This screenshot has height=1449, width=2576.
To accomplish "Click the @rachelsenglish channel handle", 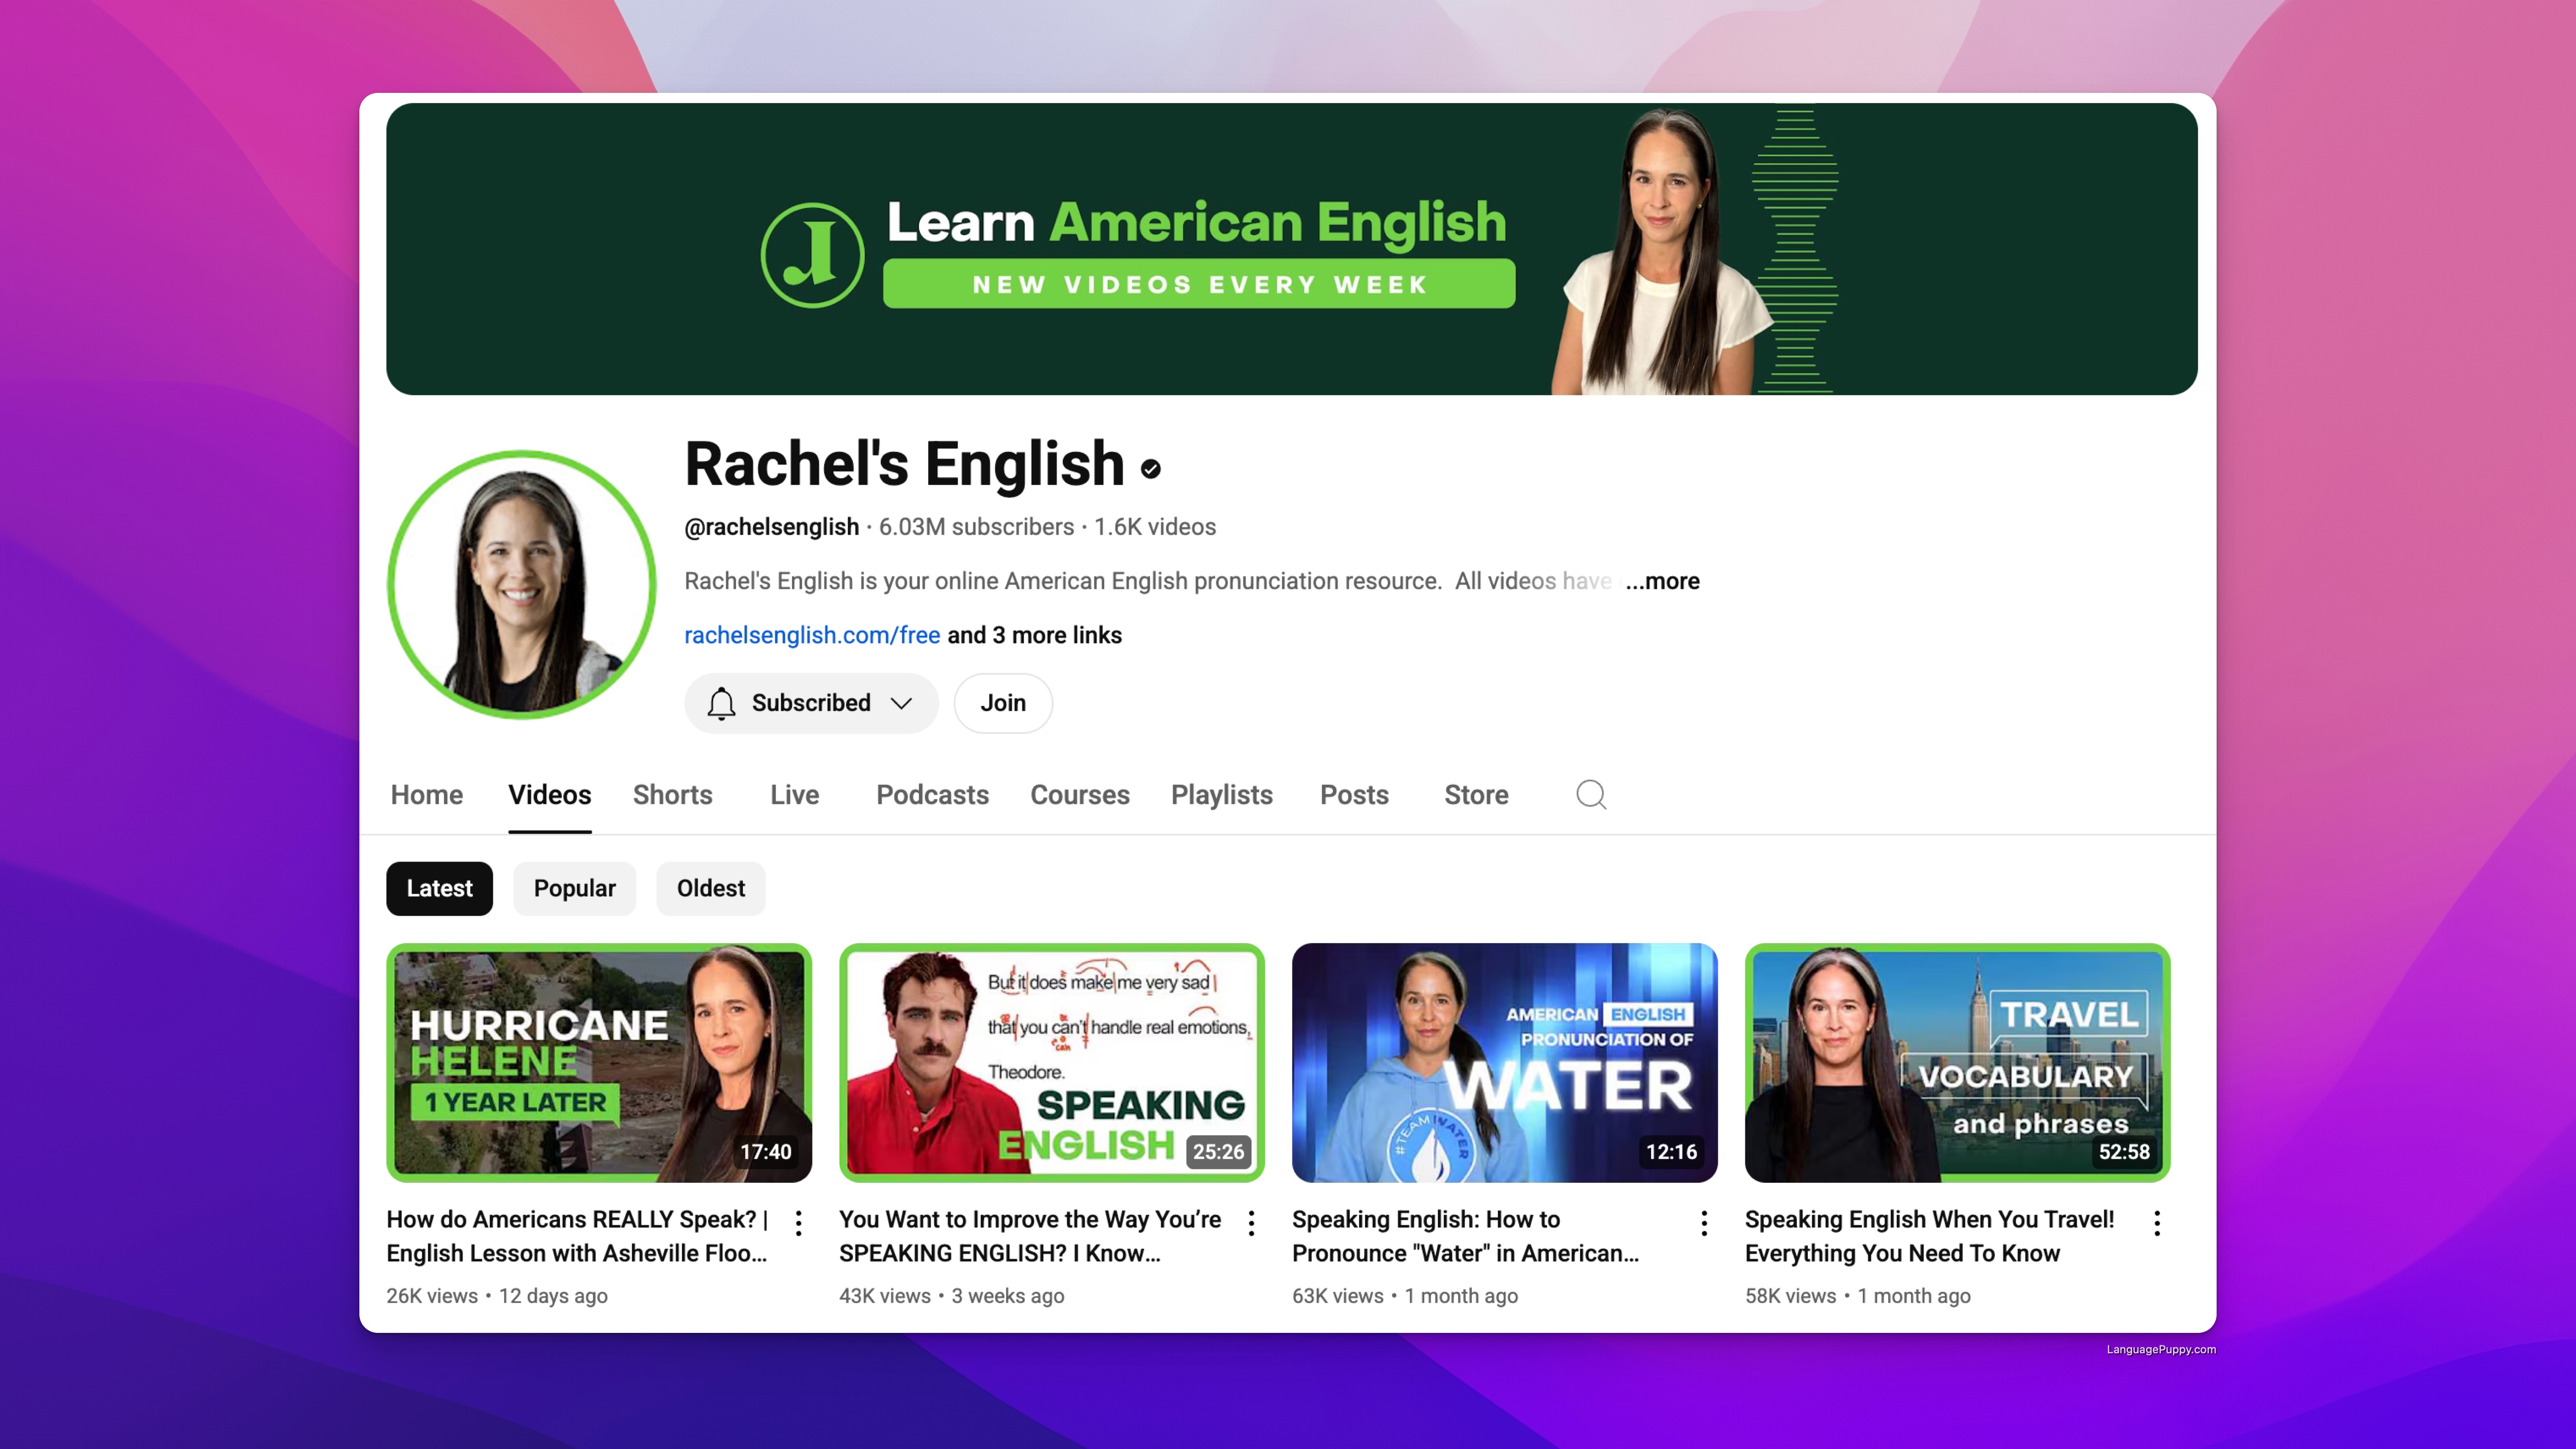I will (772, 527).
